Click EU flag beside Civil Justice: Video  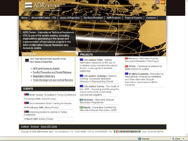click(81, 60)
